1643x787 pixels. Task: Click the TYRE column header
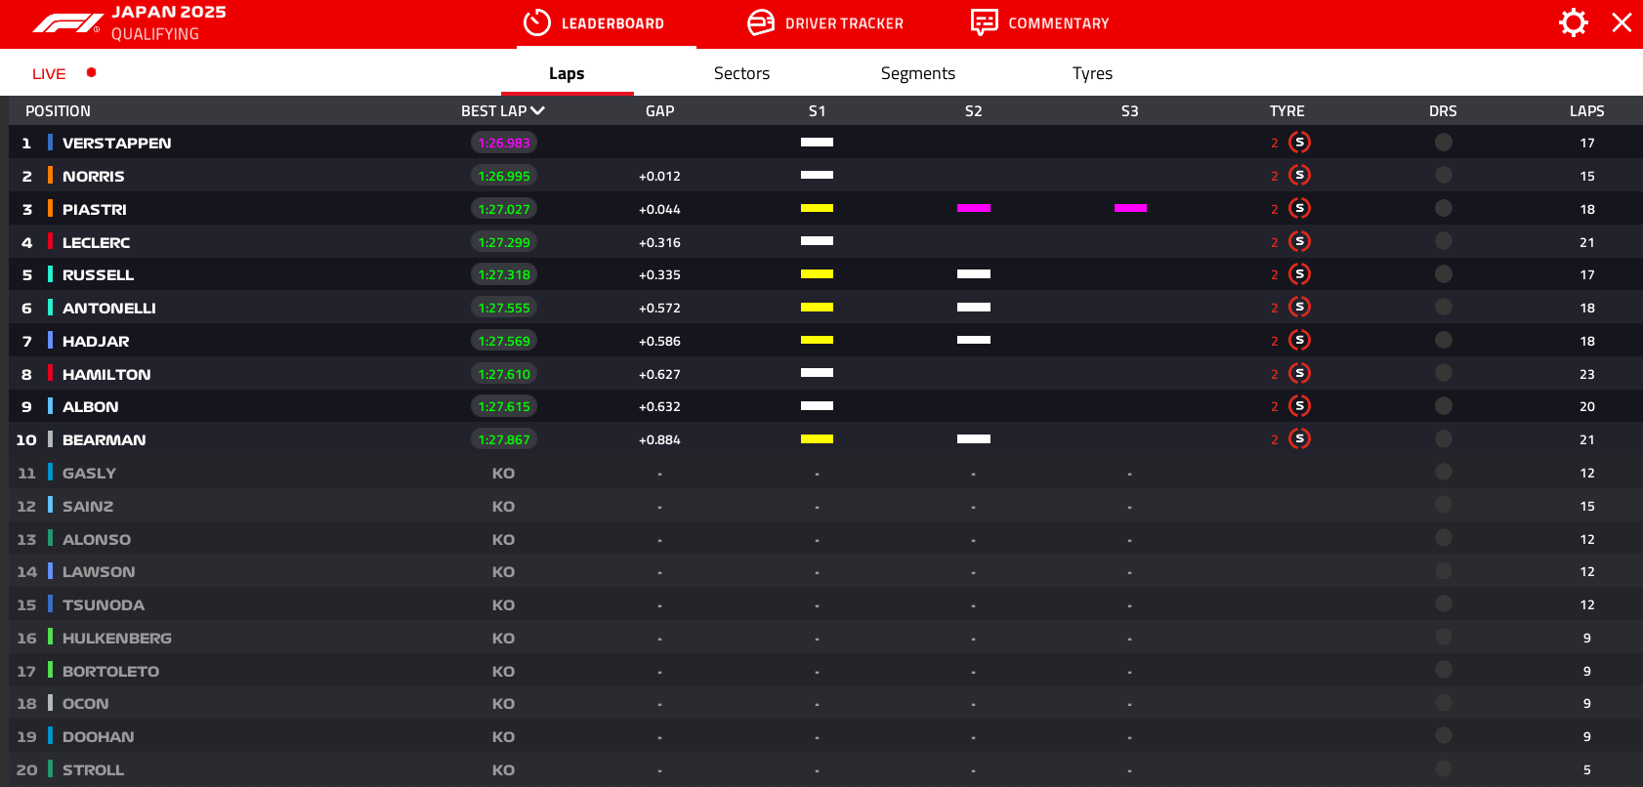[x=1286, y=111]
